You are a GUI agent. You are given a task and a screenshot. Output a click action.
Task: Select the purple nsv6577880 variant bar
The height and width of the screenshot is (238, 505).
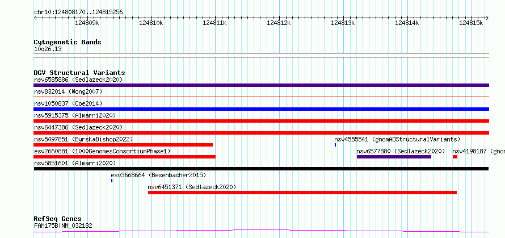(x=394, y=157)
